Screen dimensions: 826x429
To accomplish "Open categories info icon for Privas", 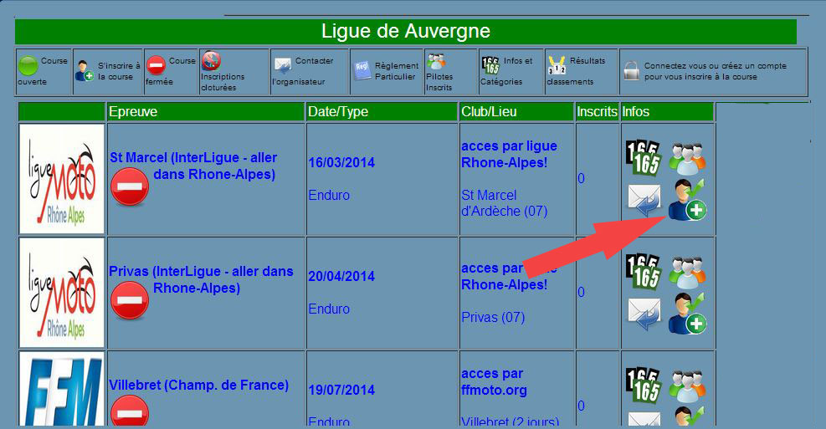I will tap(644, 272).
